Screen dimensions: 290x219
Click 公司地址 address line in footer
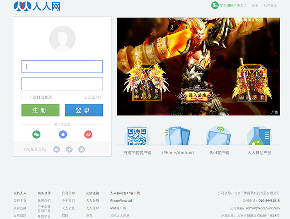[x=250, y=216]
